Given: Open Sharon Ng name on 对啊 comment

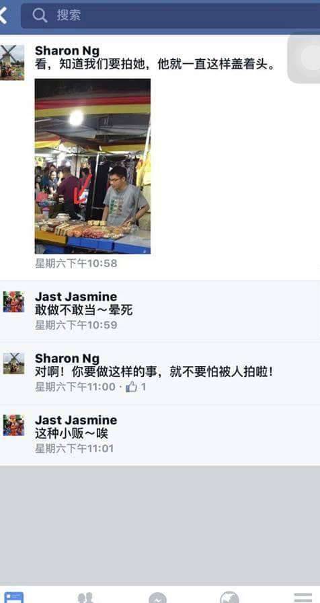Looking at the screenshot, I should point(67,359).
